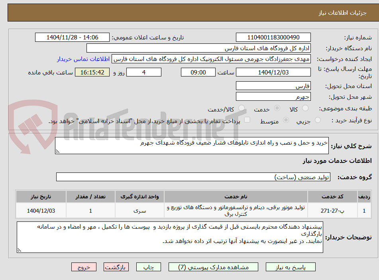Click the heading اطلاعات خدمات مورد نیاز
The image size is (379, 280).
pyautogui.click(x=337, y=161)
